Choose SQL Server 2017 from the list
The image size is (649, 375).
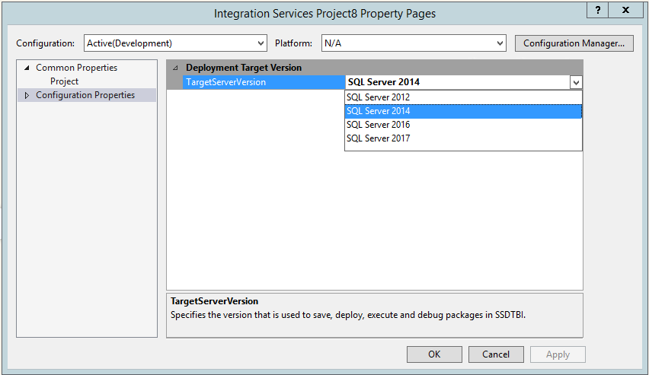463,138
